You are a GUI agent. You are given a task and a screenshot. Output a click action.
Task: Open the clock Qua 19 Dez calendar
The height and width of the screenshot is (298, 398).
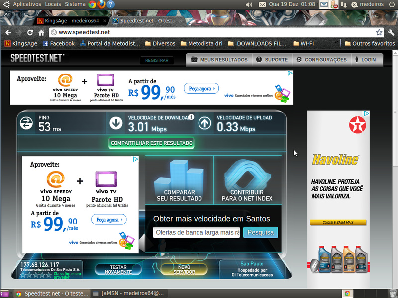(292, 4)
